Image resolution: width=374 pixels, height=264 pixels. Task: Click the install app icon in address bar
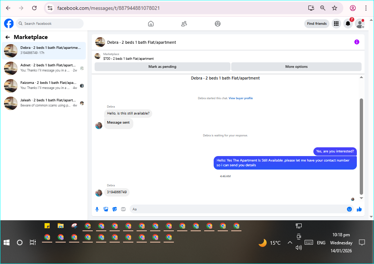click(x=311, y=8)
